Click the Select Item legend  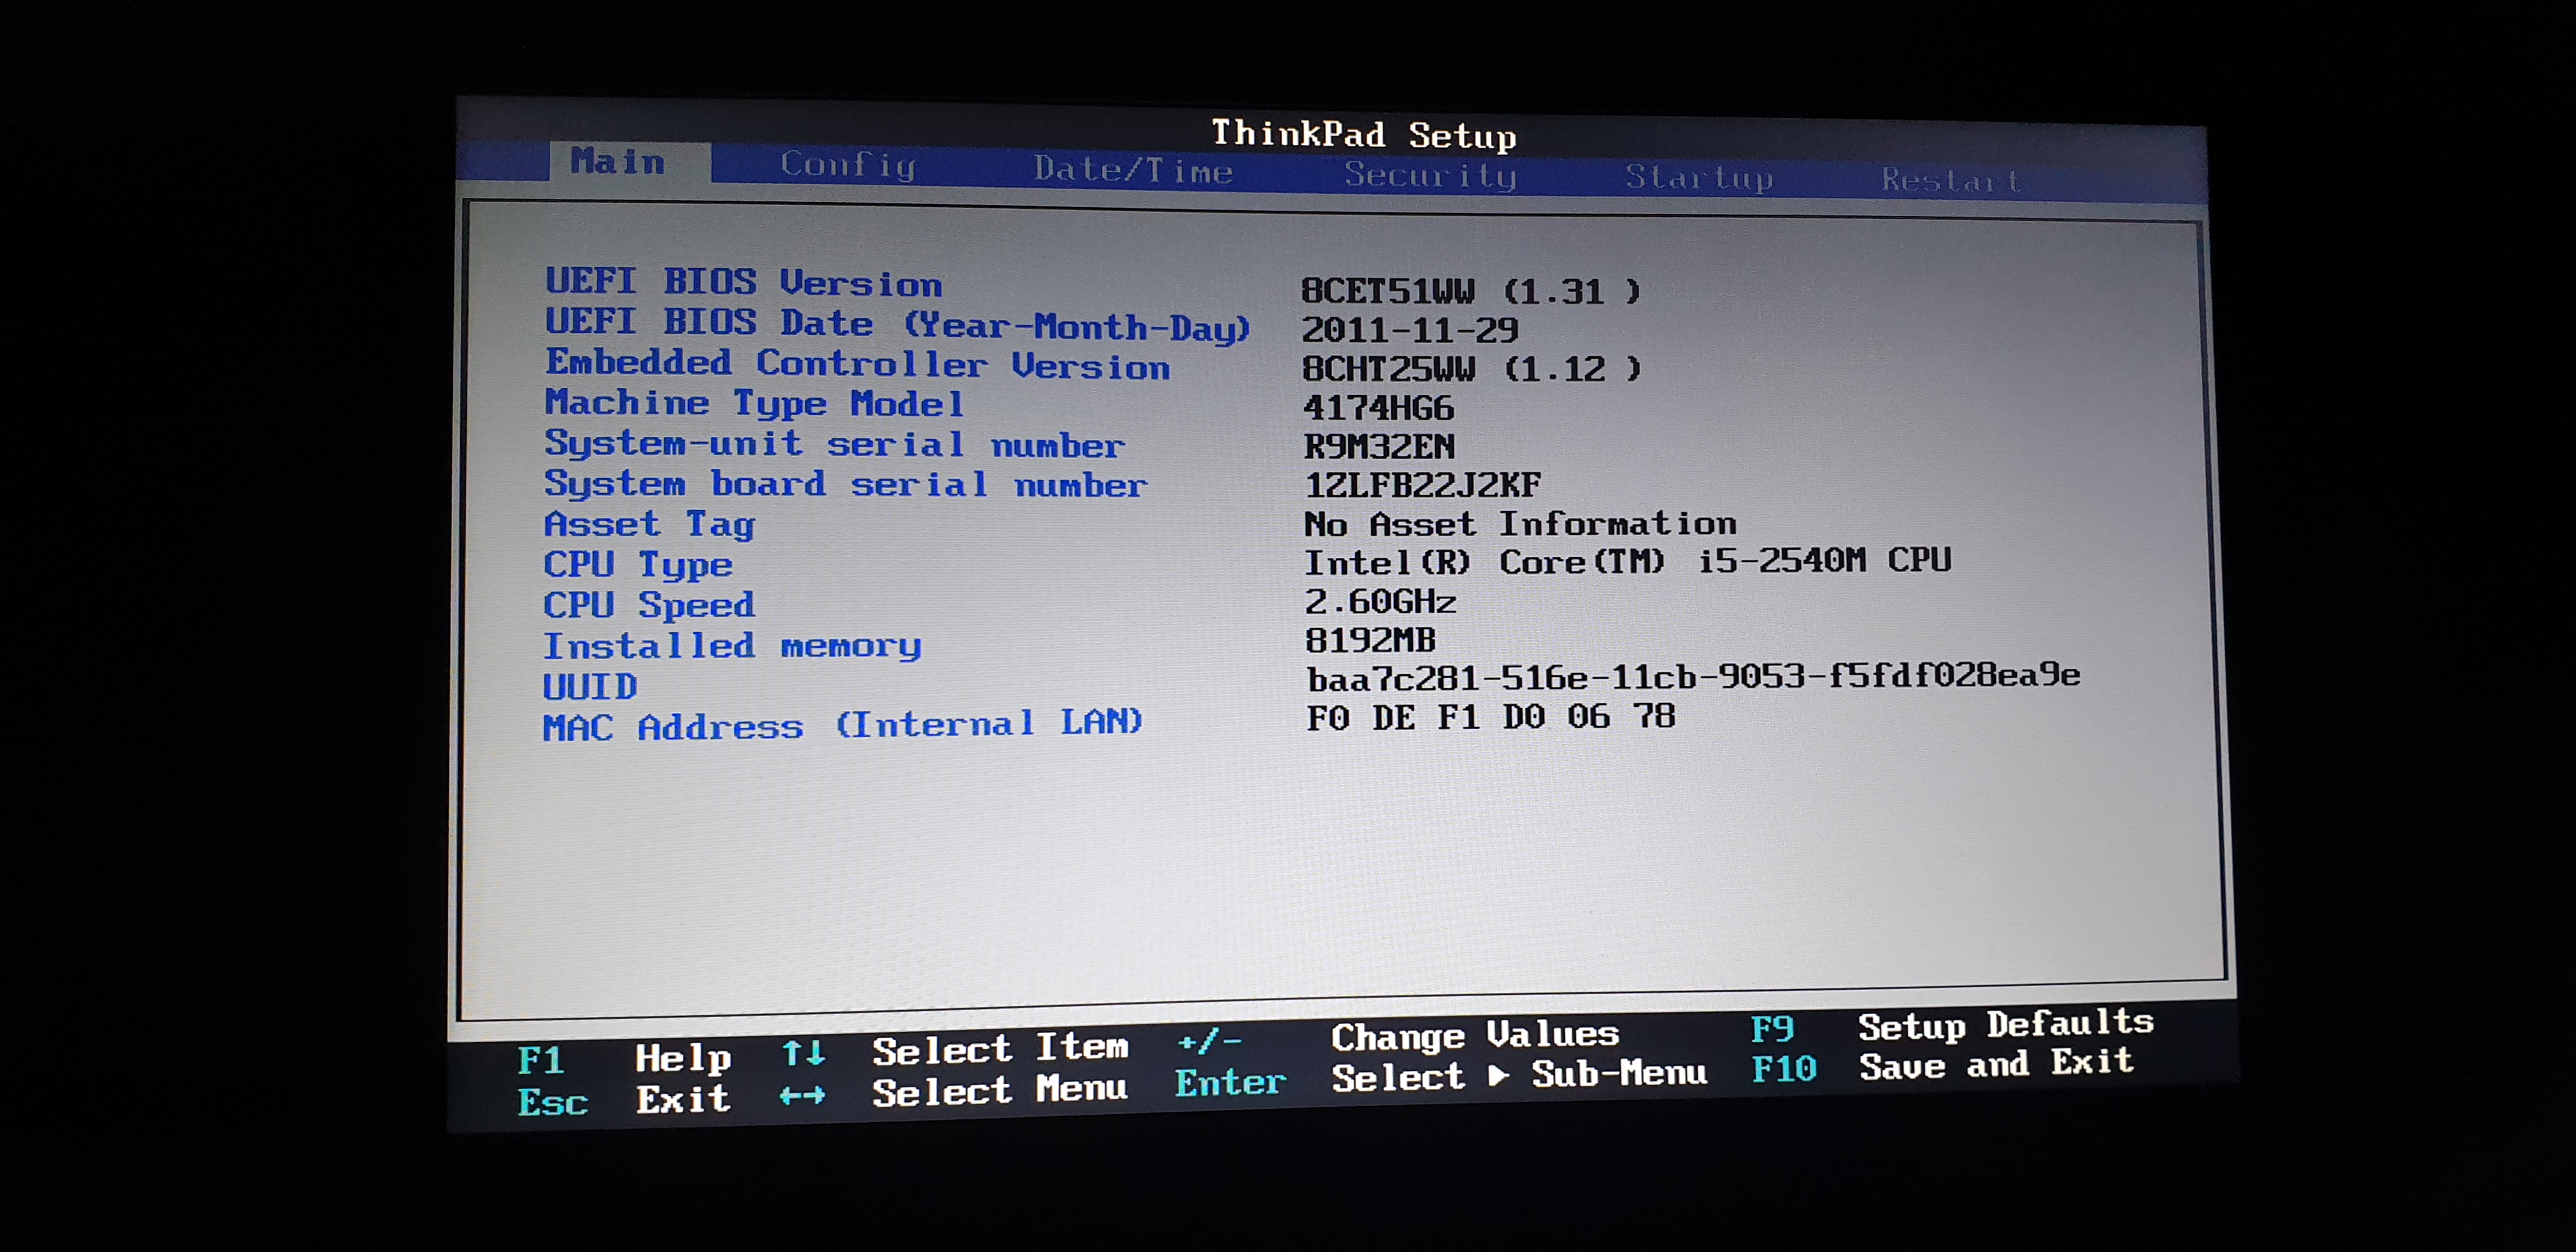click(x=1000, y=1049)
